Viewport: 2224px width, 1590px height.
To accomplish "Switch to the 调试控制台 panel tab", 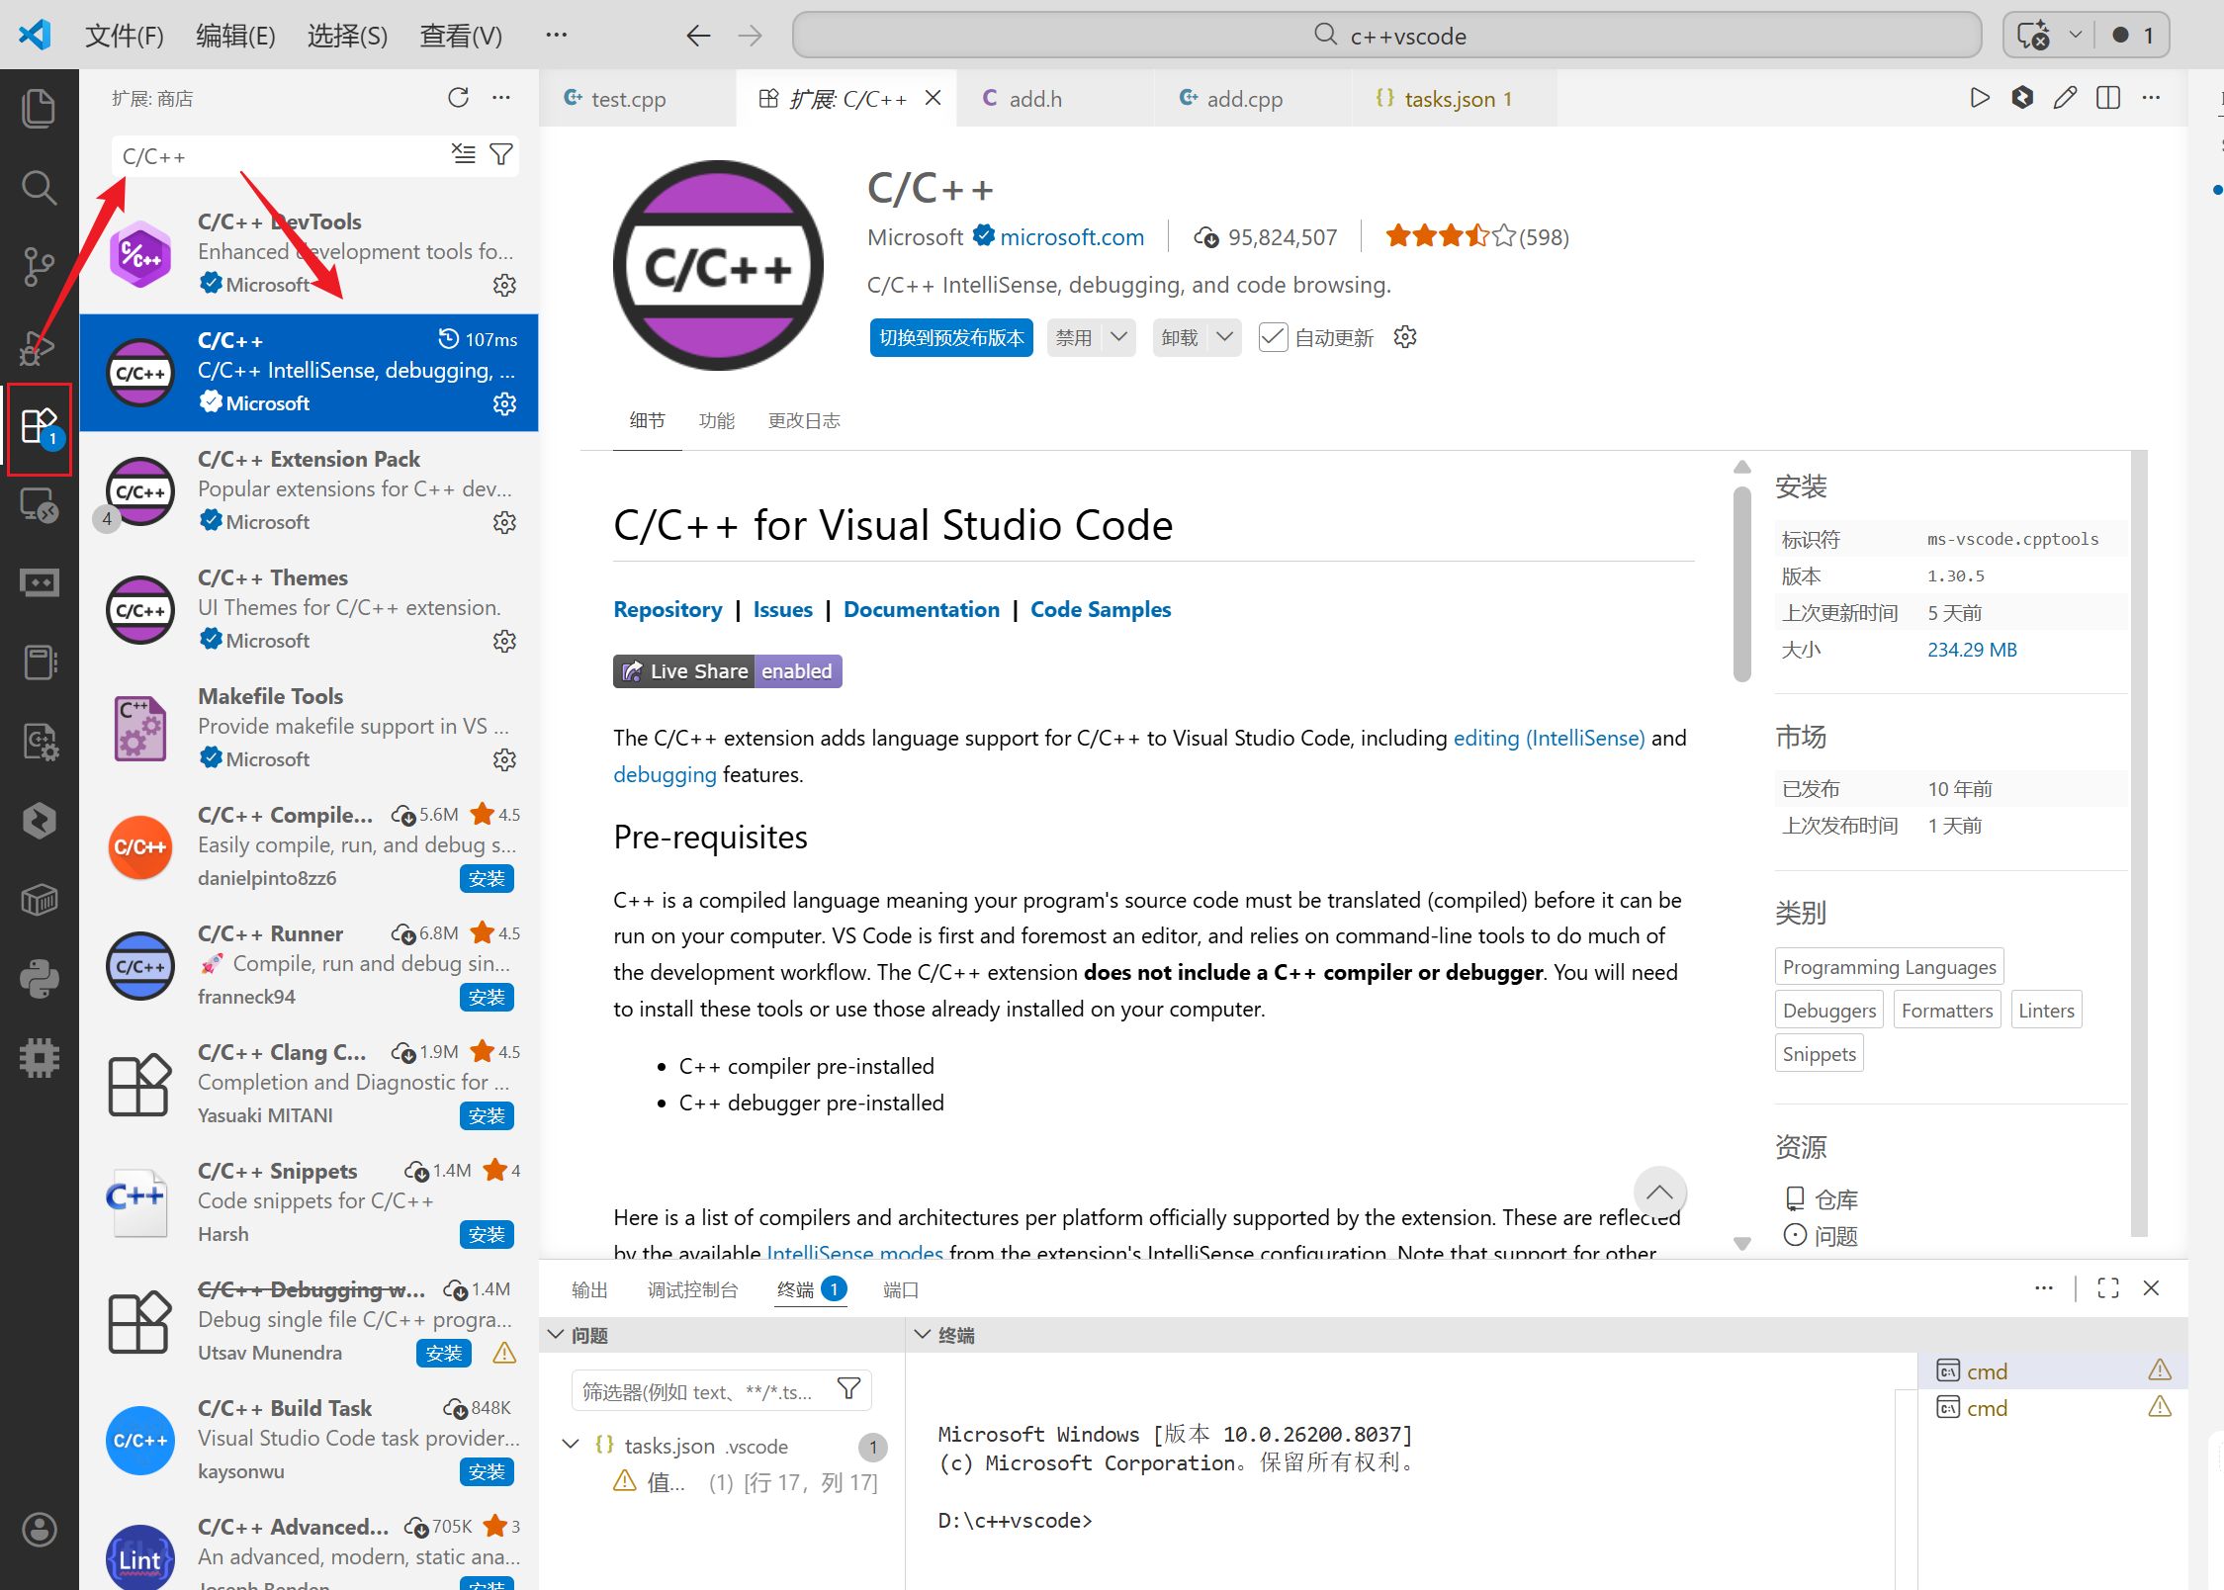I will coord(692,1289).
